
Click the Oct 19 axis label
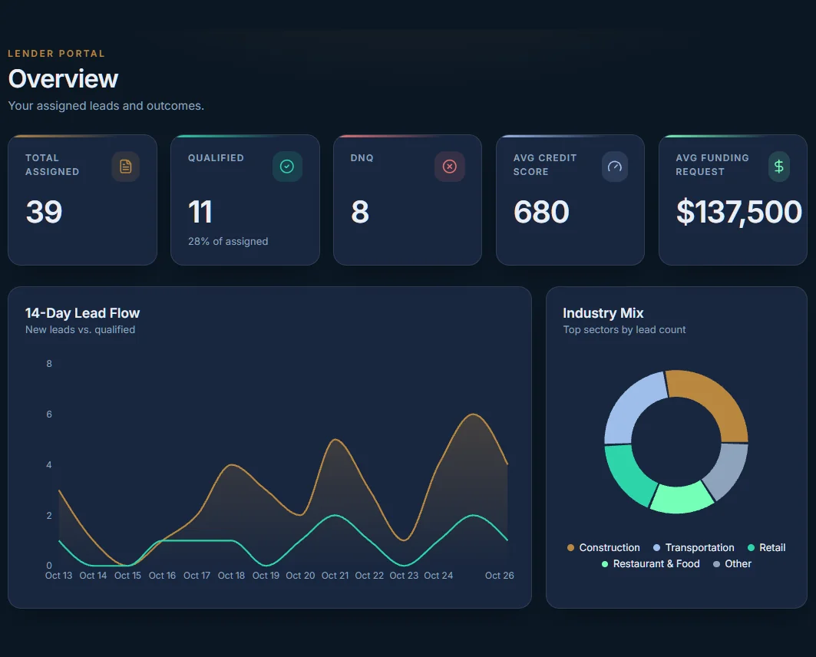(x=266, y=576)
